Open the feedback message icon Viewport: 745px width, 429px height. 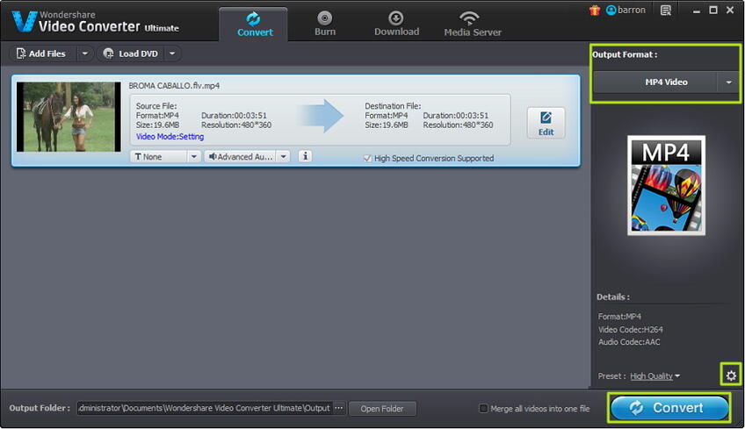point(666,10)
